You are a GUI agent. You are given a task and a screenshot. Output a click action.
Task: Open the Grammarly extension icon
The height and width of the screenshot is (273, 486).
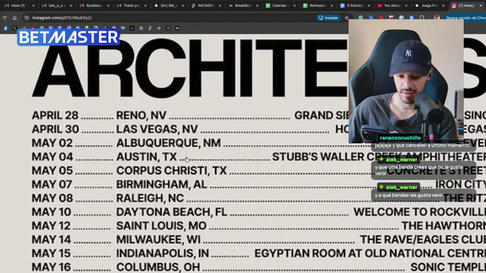coord(361,17)
